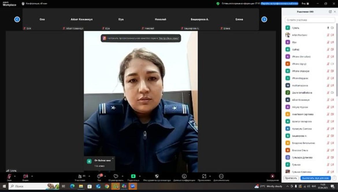Show conference info icon
This screenshot has width=338, height=192.
coord(184,176)
